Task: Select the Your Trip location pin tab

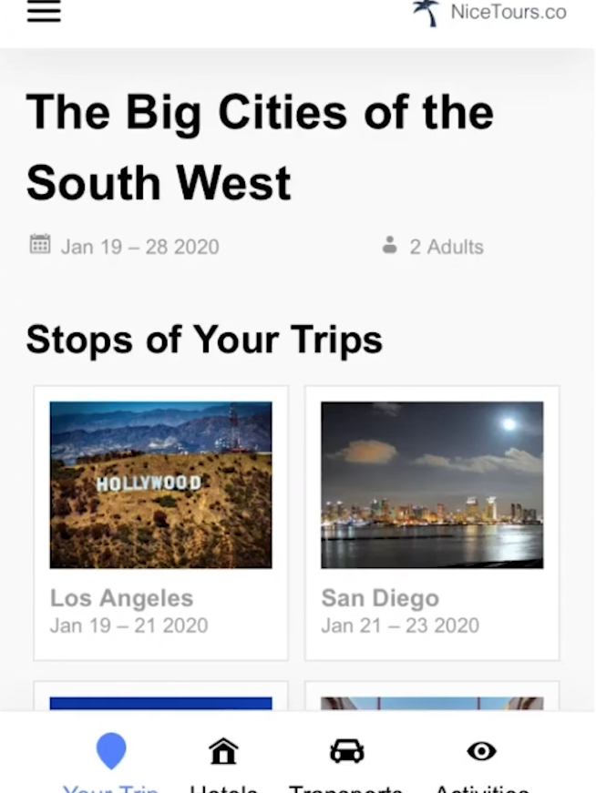Action: coord(111,752)
